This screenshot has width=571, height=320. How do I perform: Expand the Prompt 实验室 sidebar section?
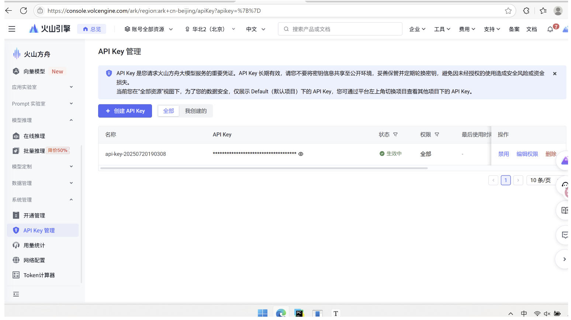42,104
